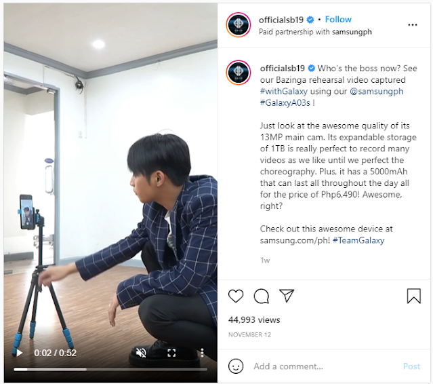This screenshot has width=433, height=384.
Task: Share post using the paper plane icon
Action: 287,296
